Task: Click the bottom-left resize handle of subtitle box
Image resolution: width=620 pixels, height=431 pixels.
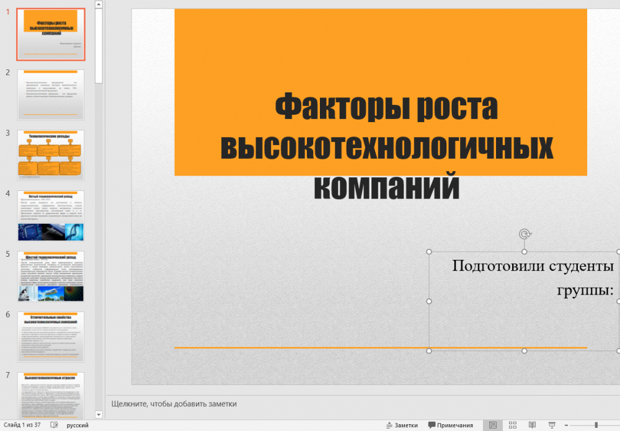Action: (429, 351)
